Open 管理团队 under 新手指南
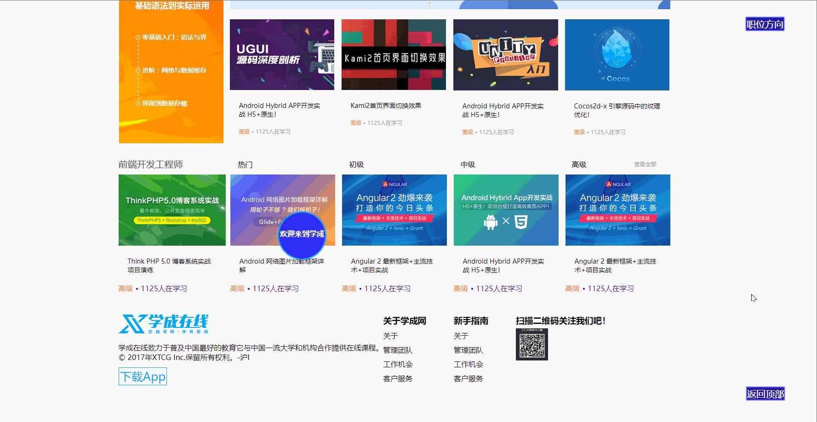The height and width of the screenshot is (422, 817). [468, 350]
